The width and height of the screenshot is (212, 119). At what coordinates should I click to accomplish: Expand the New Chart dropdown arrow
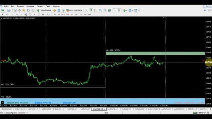(x=5, y=10)
